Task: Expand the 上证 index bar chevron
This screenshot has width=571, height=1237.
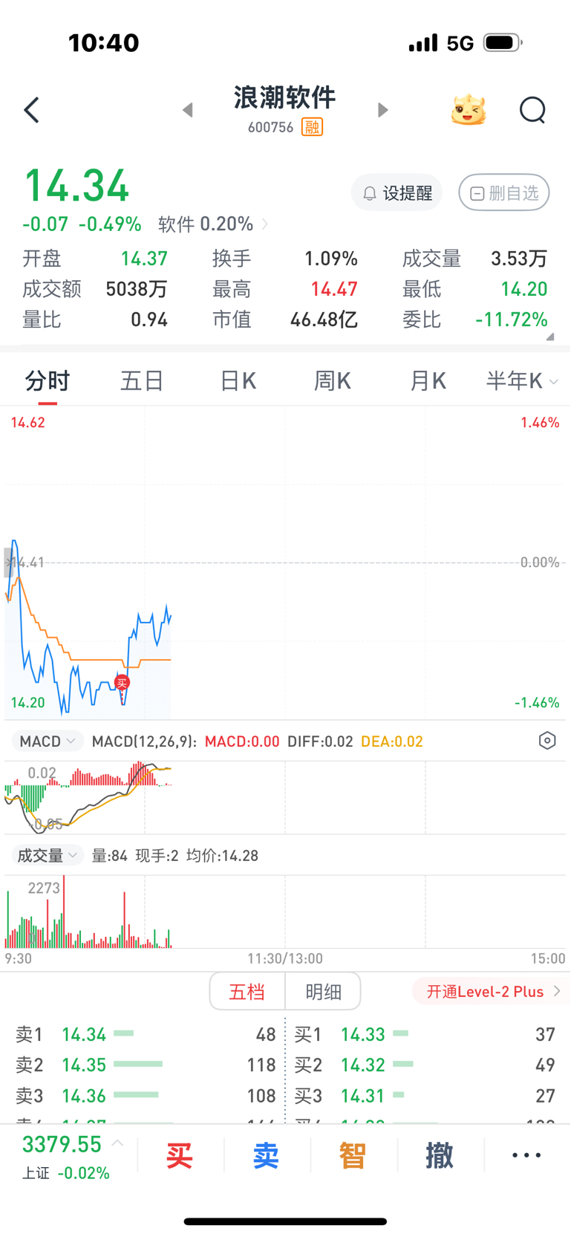Action: (x=117, y=1143)
